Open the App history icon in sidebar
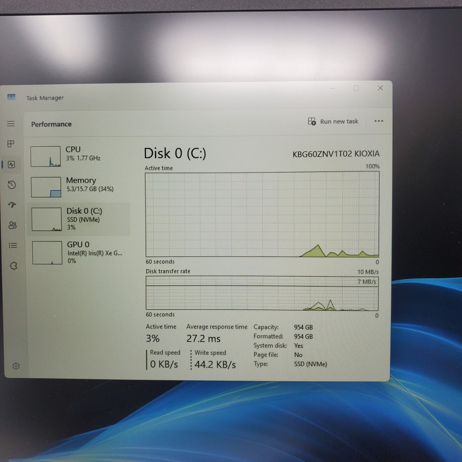462x462 pixels. pos(12,185)
